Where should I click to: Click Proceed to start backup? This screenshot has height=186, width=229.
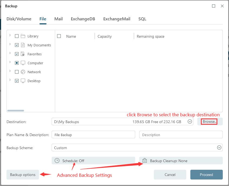206,175
